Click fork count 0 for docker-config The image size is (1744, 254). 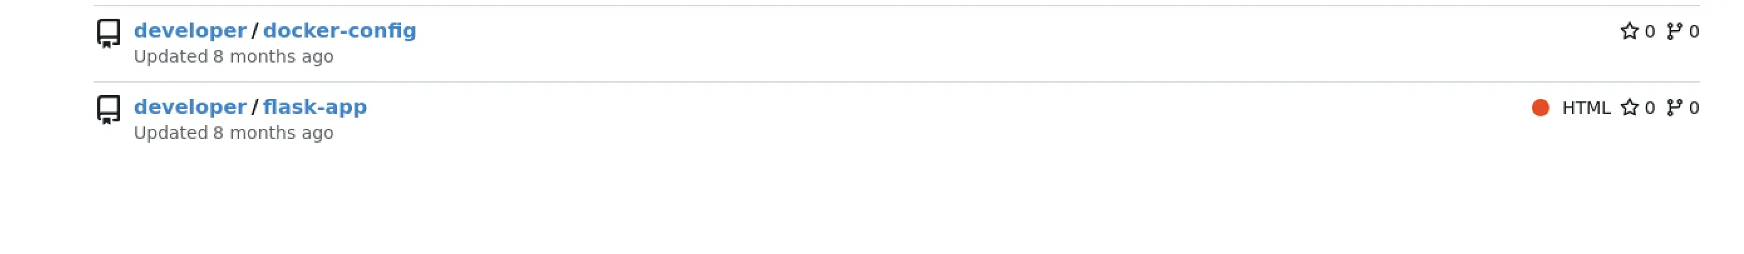1693,32
